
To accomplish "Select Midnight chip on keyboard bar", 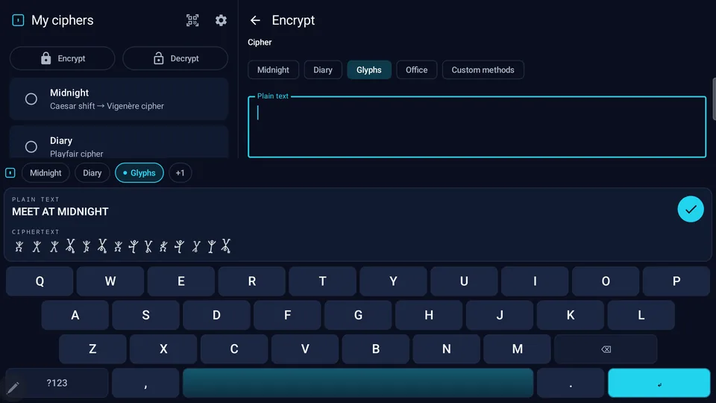I will coord(45,172).
